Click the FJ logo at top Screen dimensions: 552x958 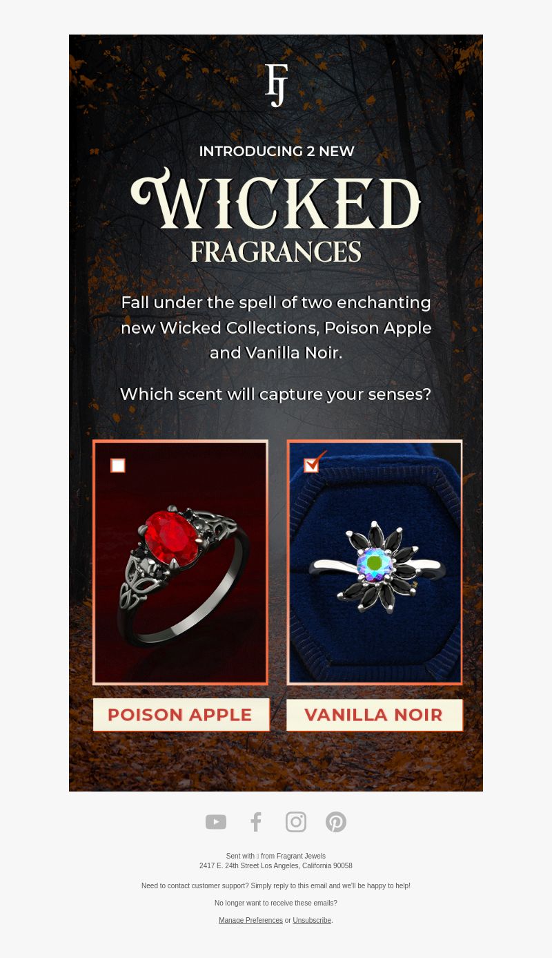[276, 86]
